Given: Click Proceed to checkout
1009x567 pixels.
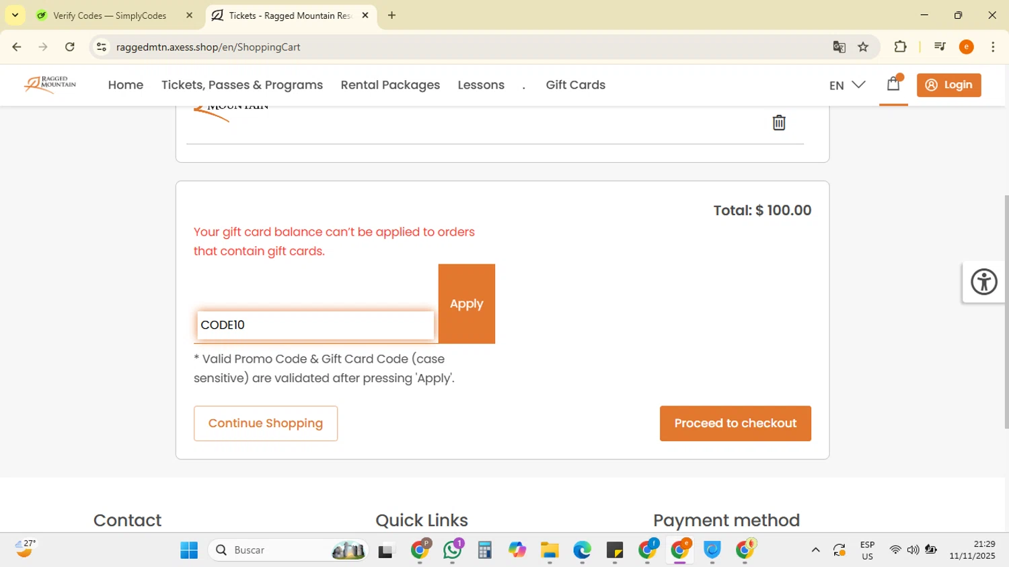Looking at the screenshot, I should (x=735, y=424).
